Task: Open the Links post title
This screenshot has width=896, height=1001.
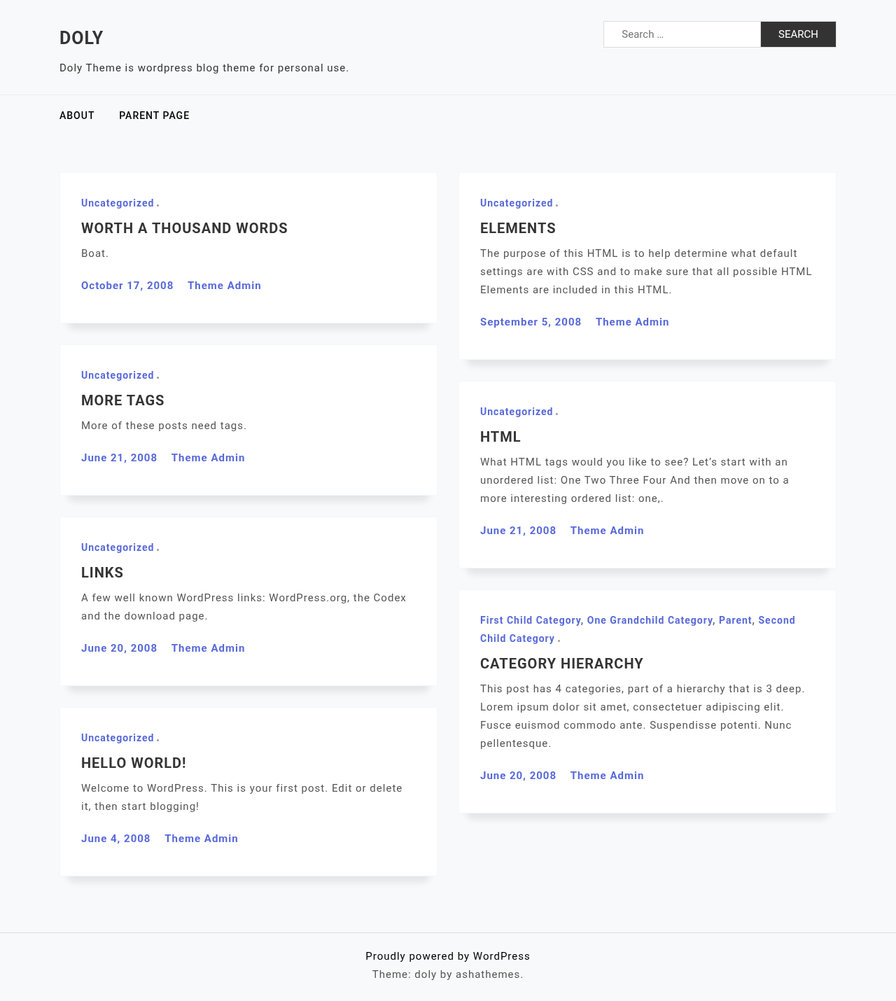Action: 102,573
